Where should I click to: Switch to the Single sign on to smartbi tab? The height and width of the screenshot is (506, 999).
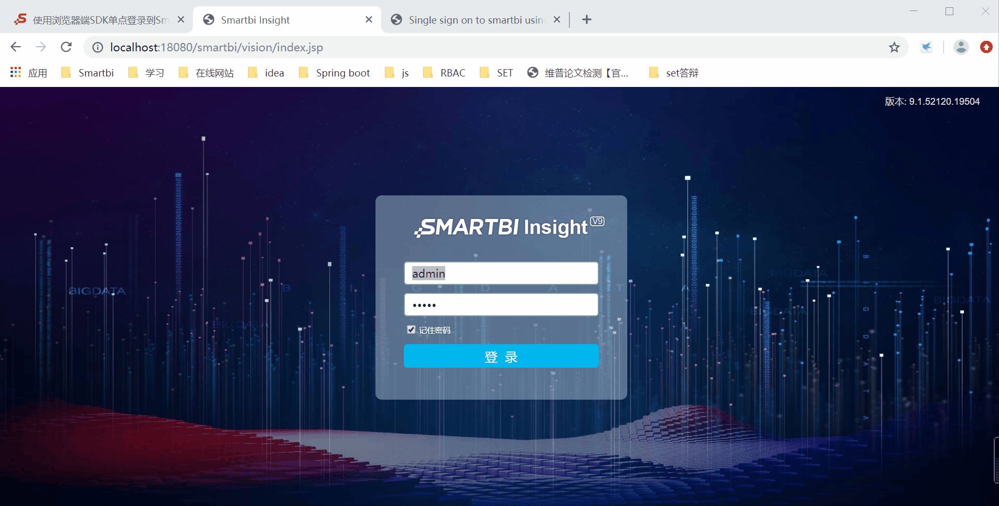[x=475, y=20]
